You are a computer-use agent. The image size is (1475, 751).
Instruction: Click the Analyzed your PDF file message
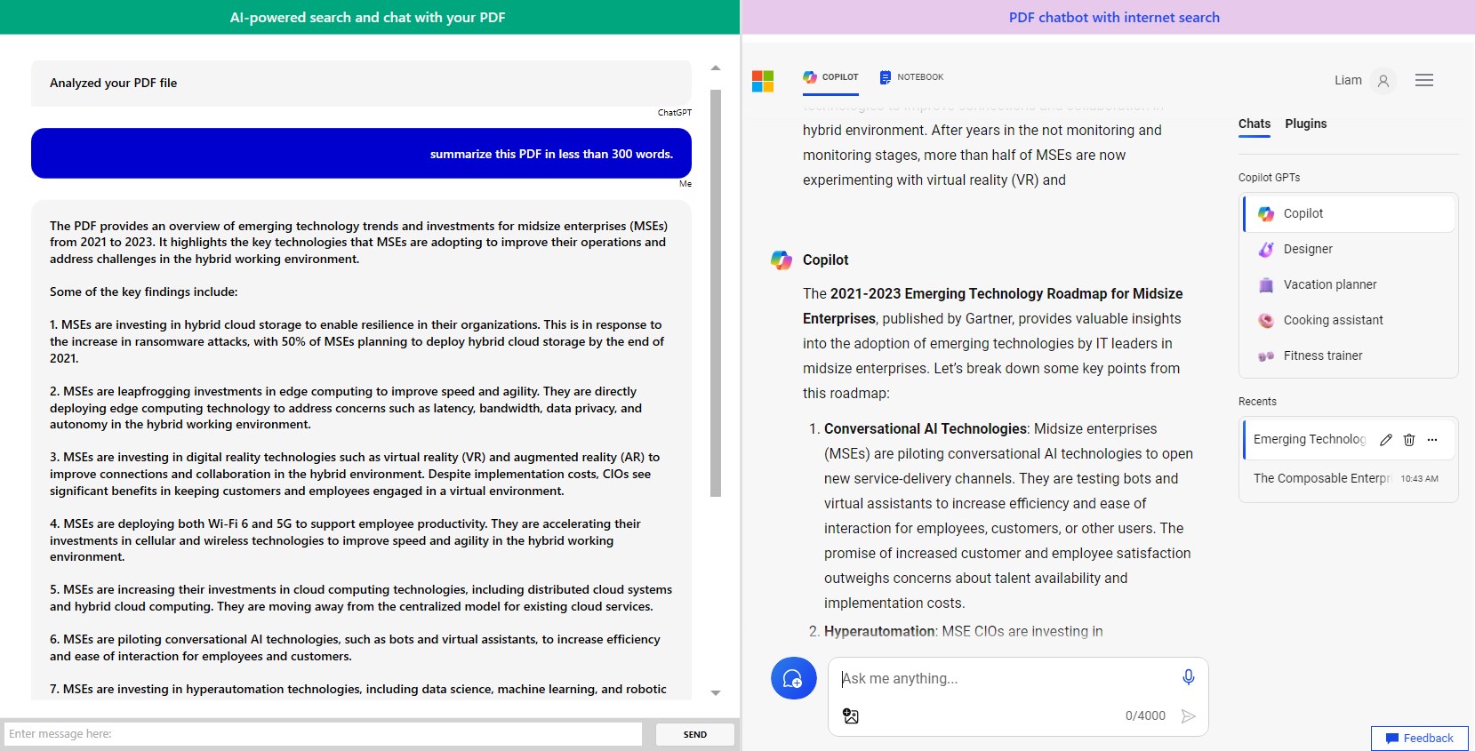click(361, 83)
